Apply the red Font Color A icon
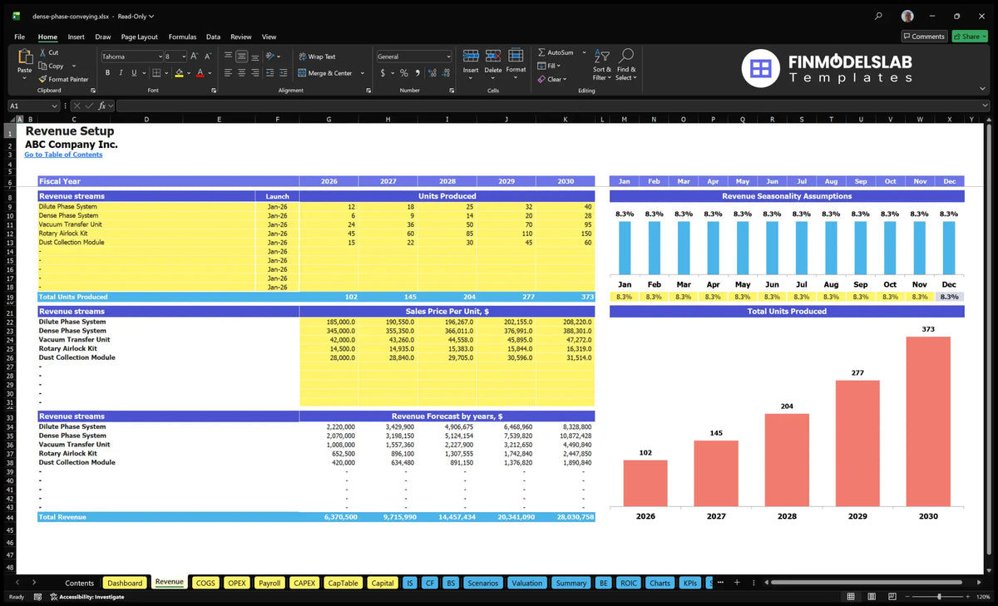Viewport: 998px width, 606px height. [200, 73]
